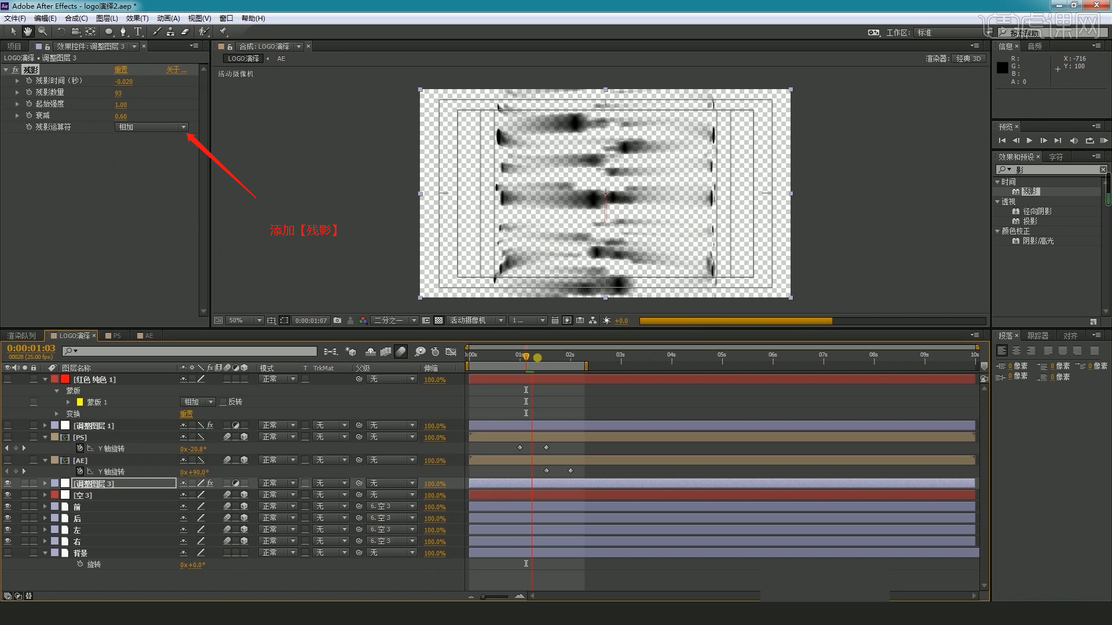Check the 反转 checkbox for 蒙版 1
Screen dimensions: 1112x625
(x=223, y=402)
